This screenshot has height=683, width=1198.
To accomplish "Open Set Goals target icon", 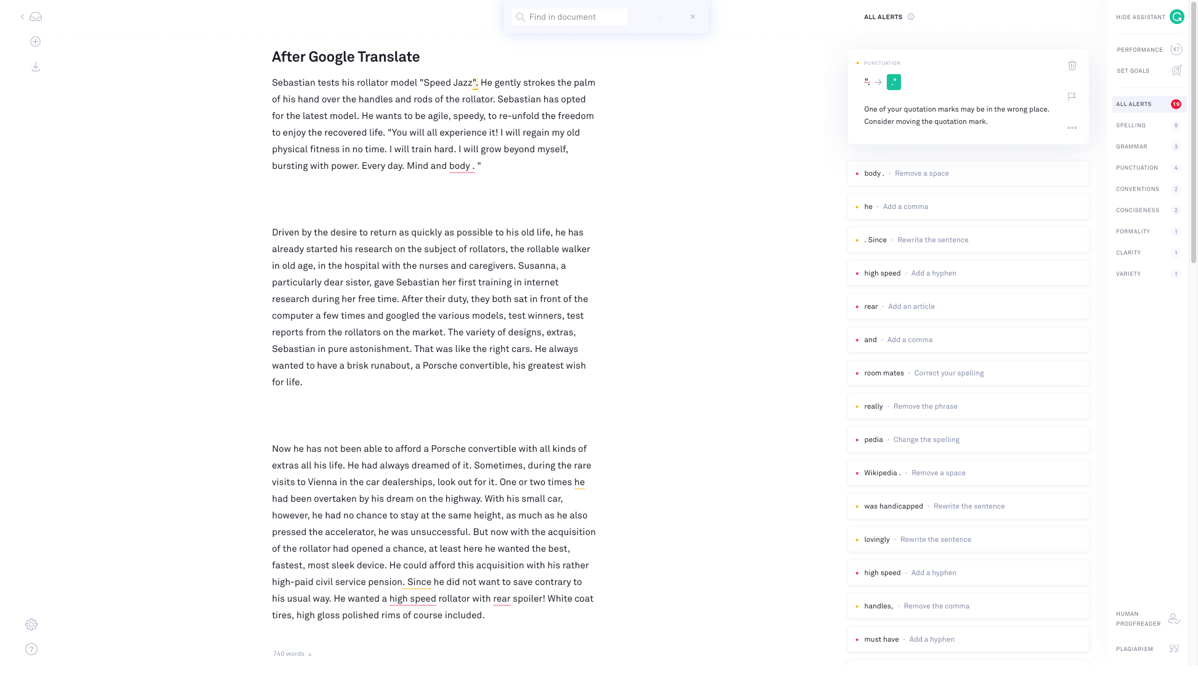I will [x=1176, y=70].
